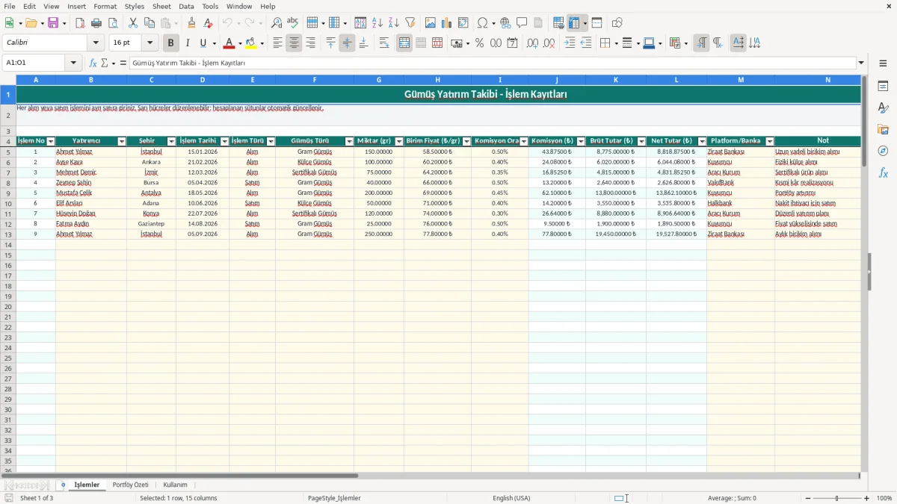
Task: Click the Define Print Area icon
Action: point(558,23)
